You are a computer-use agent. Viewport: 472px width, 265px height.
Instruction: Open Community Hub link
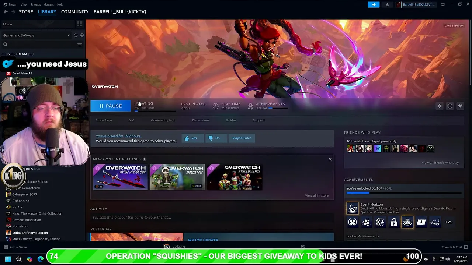pos(163,120)
